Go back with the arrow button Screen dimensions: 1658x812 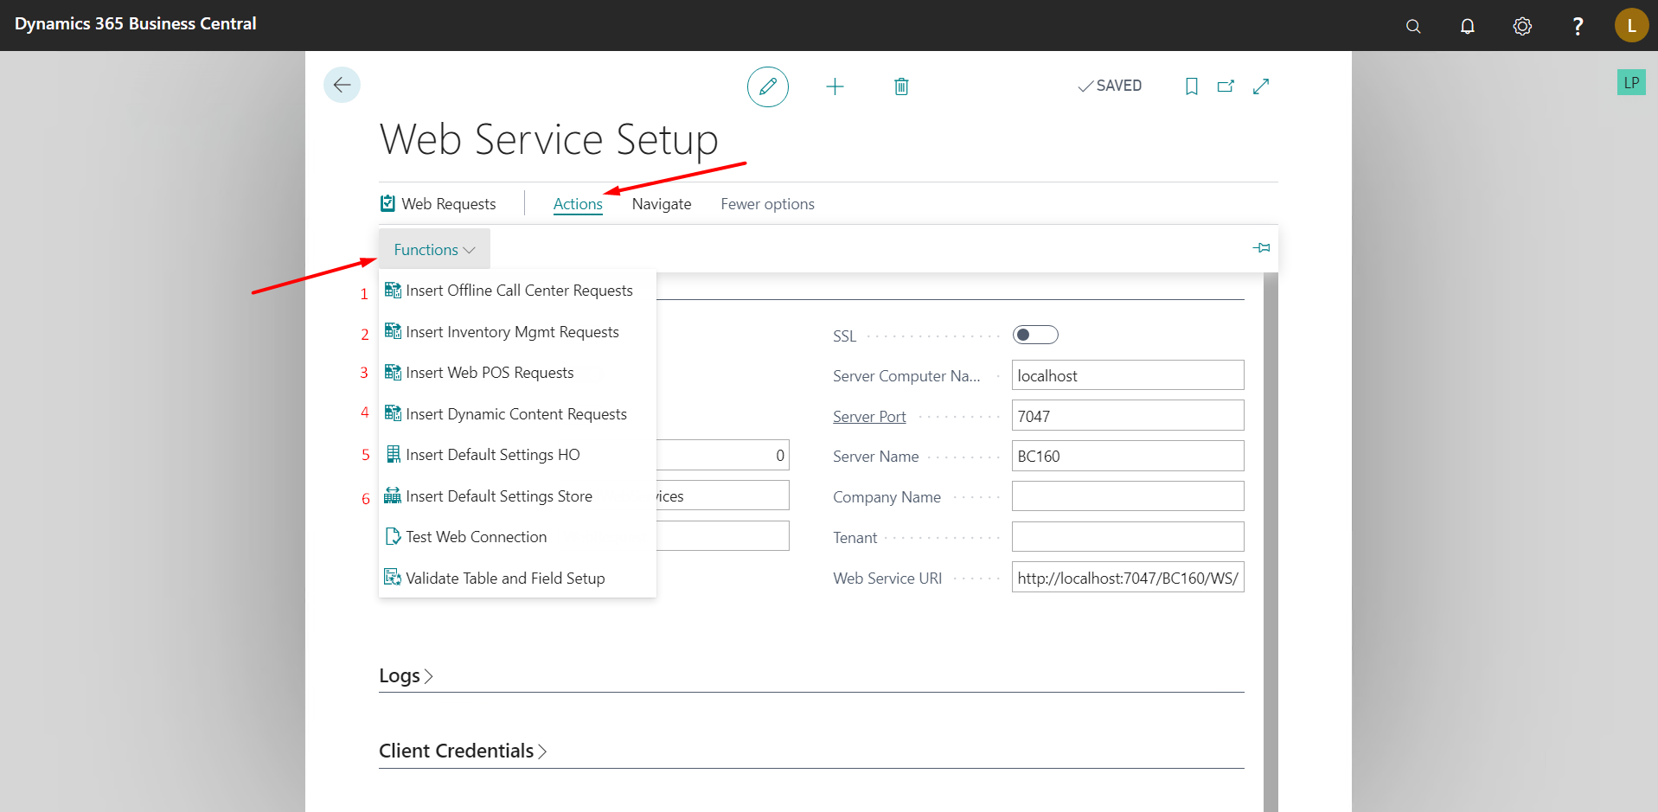point(342,85)
